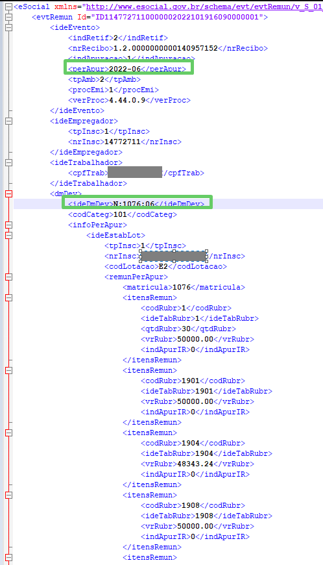Click the ideDmDev N:1076:06 line

click(x=136, y=204)
